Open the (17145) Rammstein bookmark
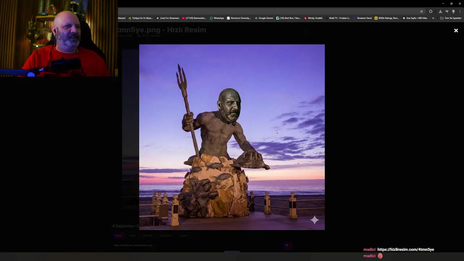Screen dimensions: 464x261 click(x=194, y=18)
